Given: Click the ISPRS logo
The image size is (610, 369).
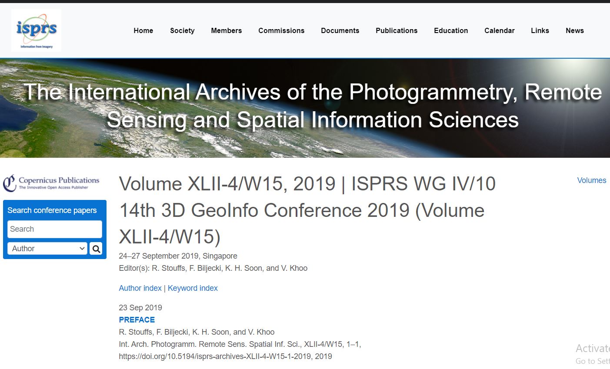Looking at the screenshot, I should click(36, 30).
